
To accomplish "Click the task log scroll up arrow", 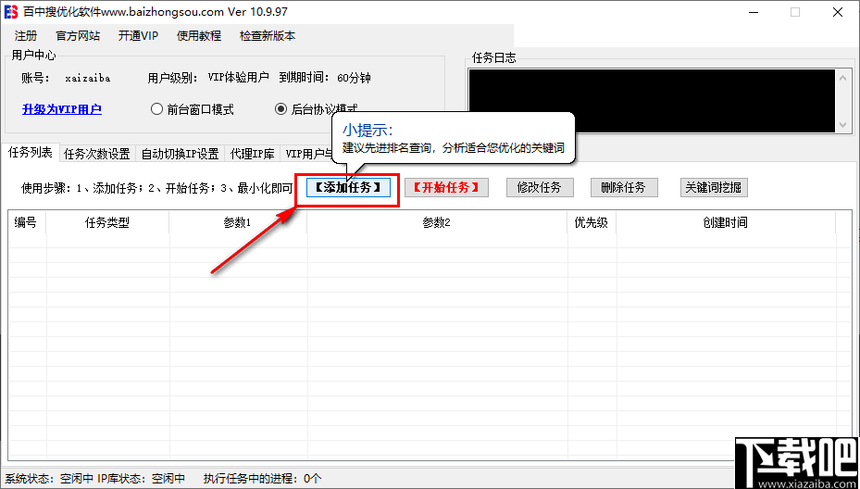I will pos(843,78).
